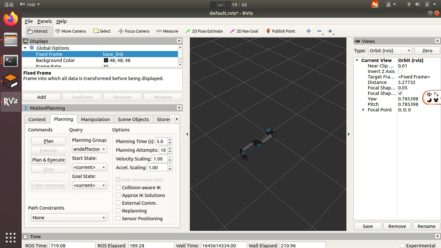Open the RViz icon in the dock

[11, 101]
